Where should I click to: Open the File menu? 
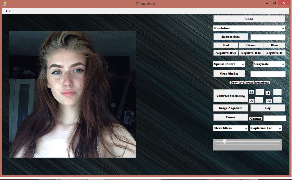tap(8, 11)
